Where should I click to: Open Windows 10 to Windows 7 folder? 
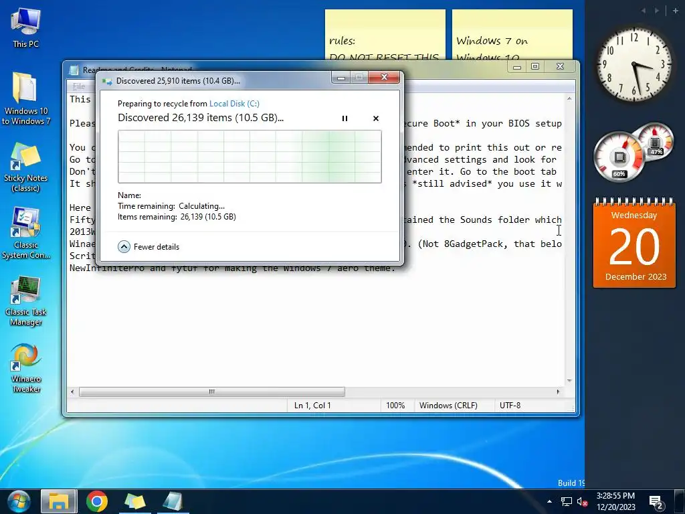(x=25, y=98)
